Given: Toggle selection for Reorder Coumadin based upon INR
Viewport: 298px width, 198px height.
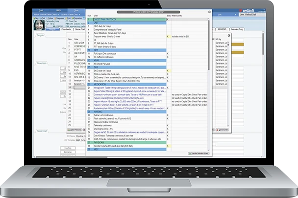Looking at the screenshot, I should pyautogui.click(x=168, y=146).
